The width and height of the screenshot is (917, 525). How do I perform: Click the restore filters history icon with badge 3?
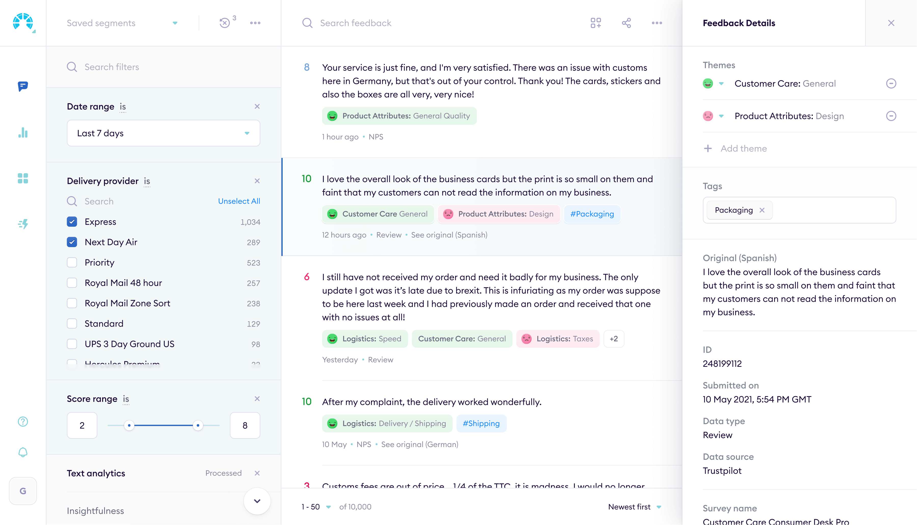(225, 23)
